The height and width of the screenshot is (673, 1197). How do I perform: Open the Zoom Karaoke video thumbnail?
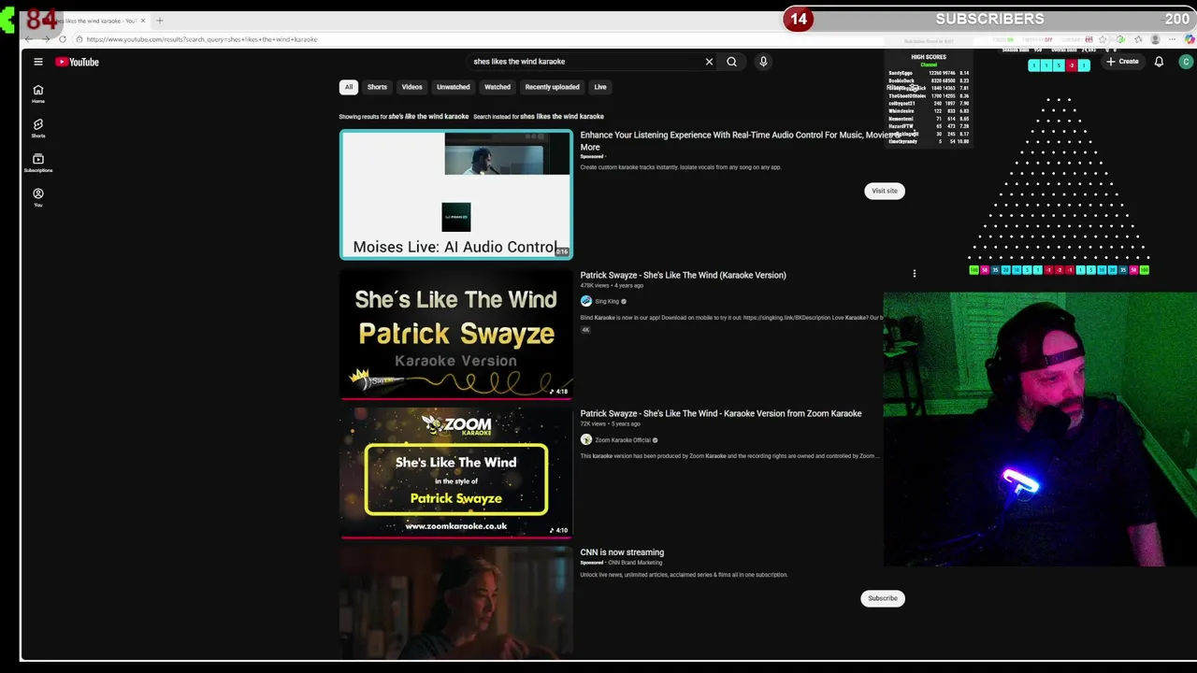click(455, 472)
